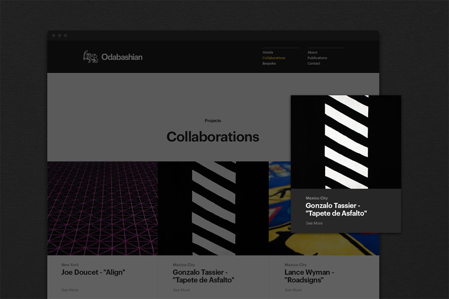The height and width of the screenshot is (299, 449).
Task: Click See More under Joe Doucet
Action: 69,290
